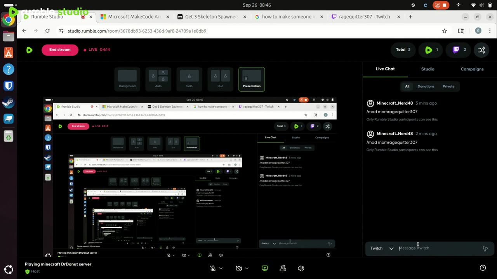
Task: Open the Total 3 viewers counter
Action: click(x=403, y=50)
